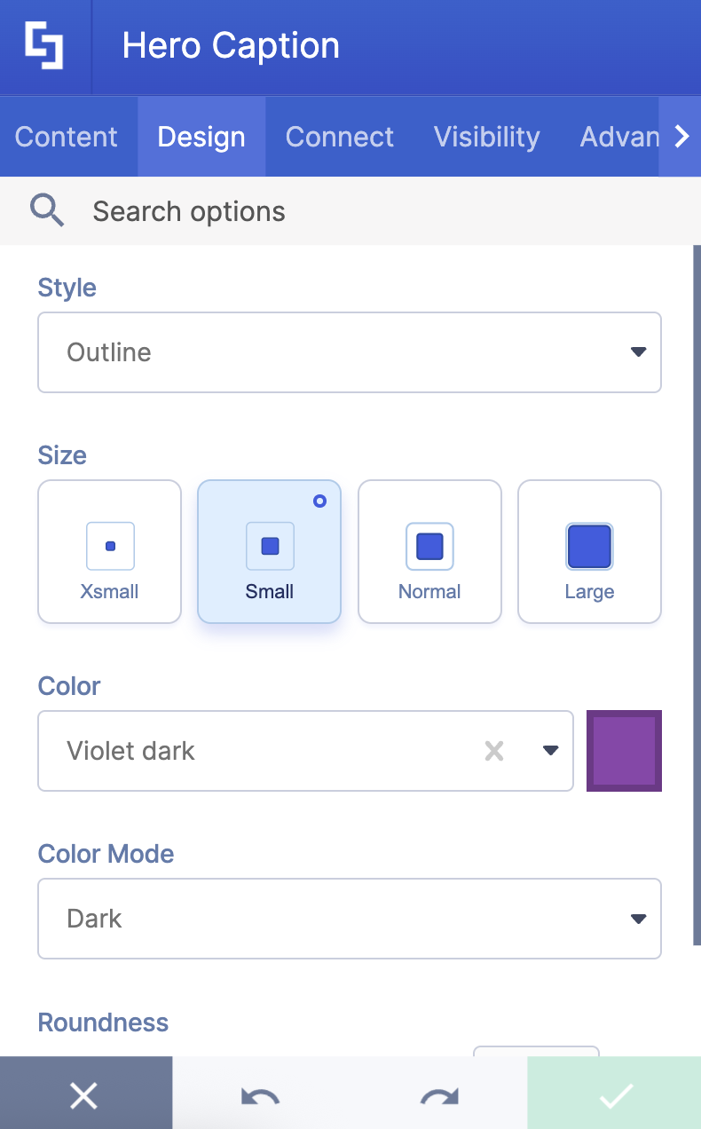The width and height of the screenshot is (701, 1129).
Task: Select the Large size option
Action: pos(589,551)
